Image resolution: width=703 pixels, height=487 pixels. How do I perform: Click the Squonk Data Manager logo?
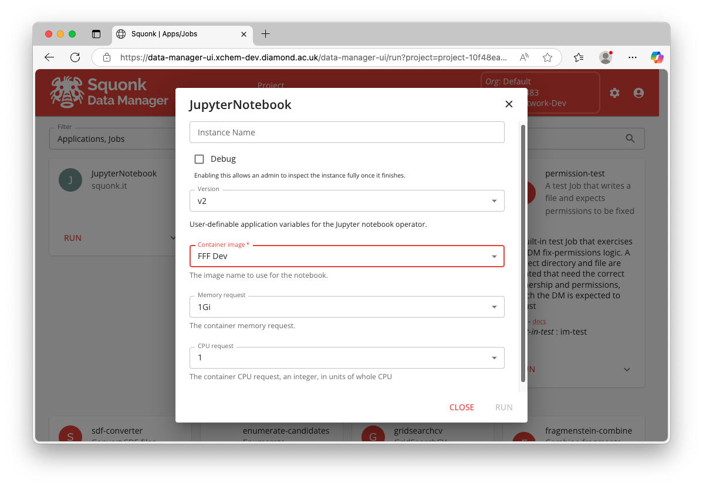pyautogui.click(x=109, y=92)
